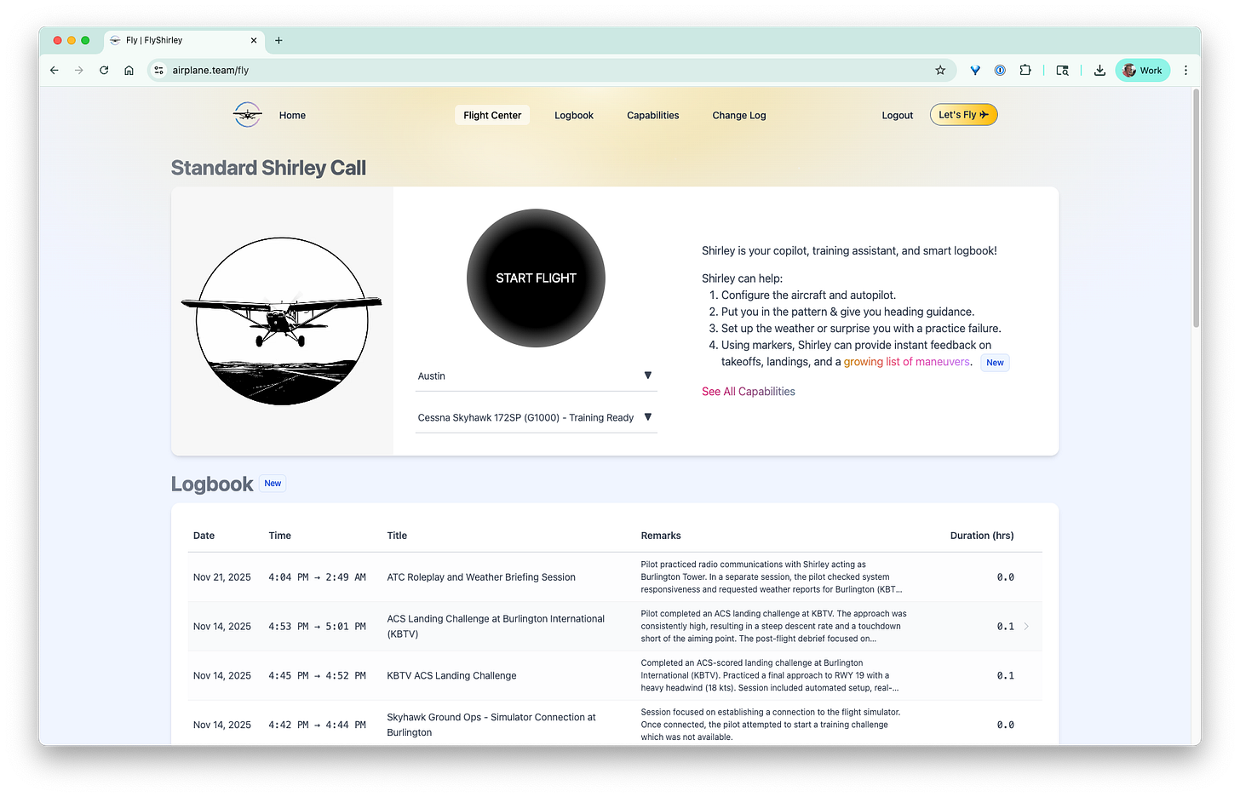Expand the Austin location dropdown
1240x797 pixels.
(x=536, y=376)
